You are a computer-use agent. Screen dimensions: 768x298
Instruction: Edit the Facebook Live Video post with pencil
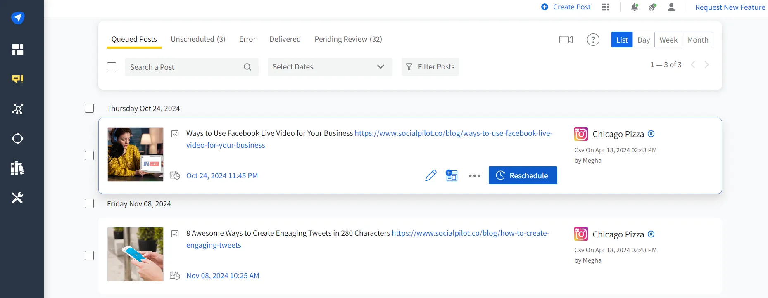(x=431, y=175)
